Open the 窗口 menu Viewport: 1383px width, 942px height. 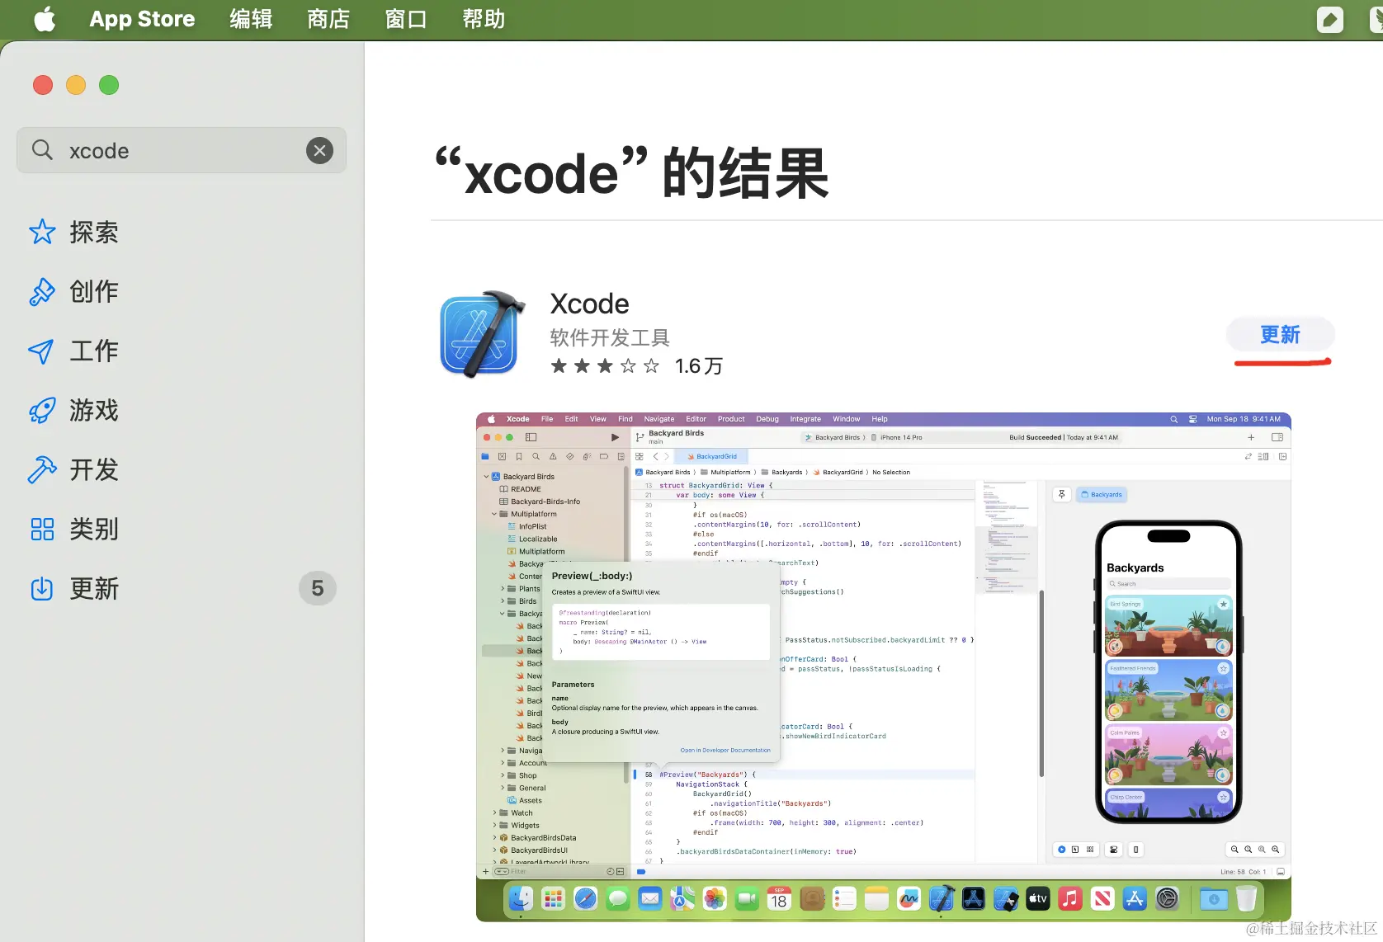(406, 19)
